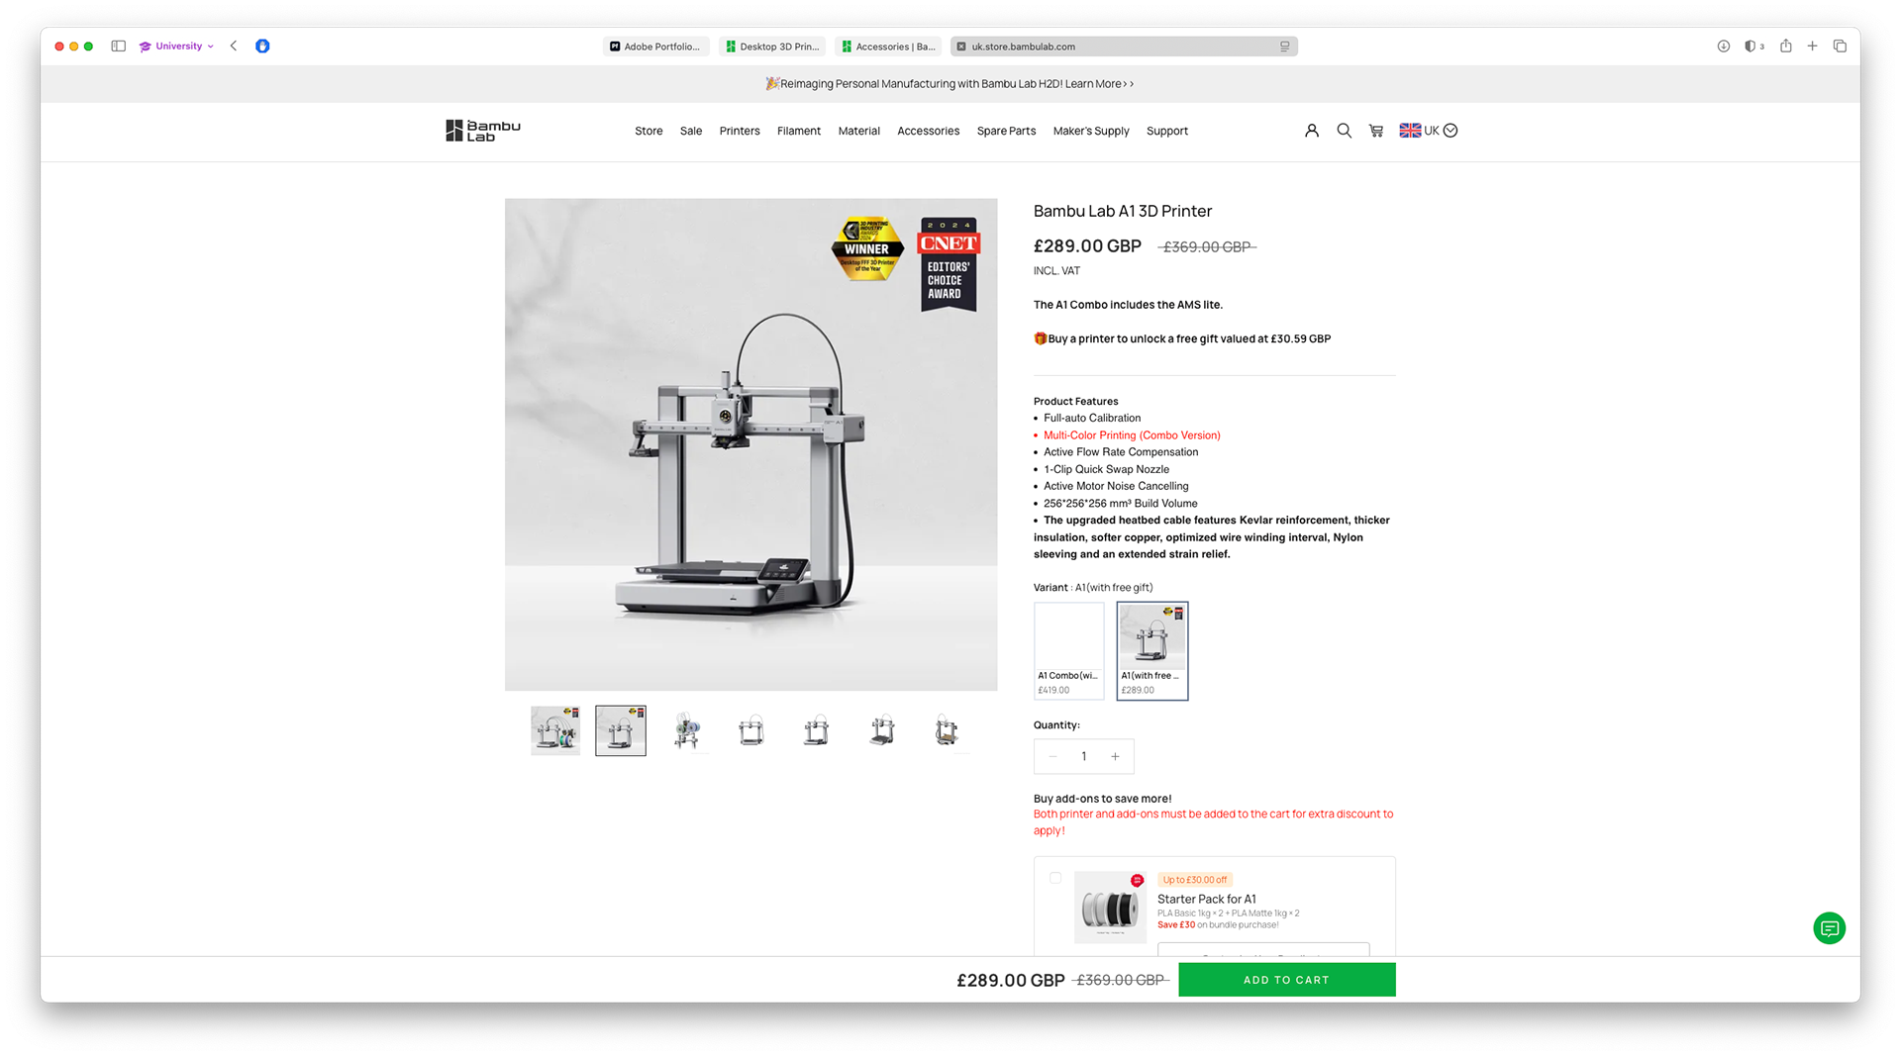Open the University profile dropdown in Safari
The height and width of the screenshot is (1056, 1901).
click(x=176, y=46)
